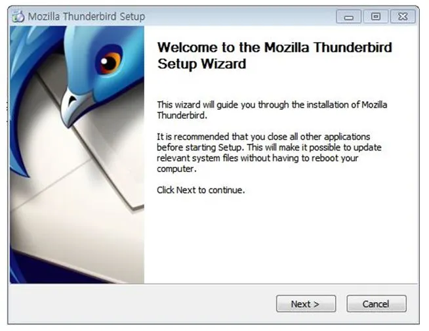
Task: Maximize the Setup wizard window
Action: (x=375, y=16)
